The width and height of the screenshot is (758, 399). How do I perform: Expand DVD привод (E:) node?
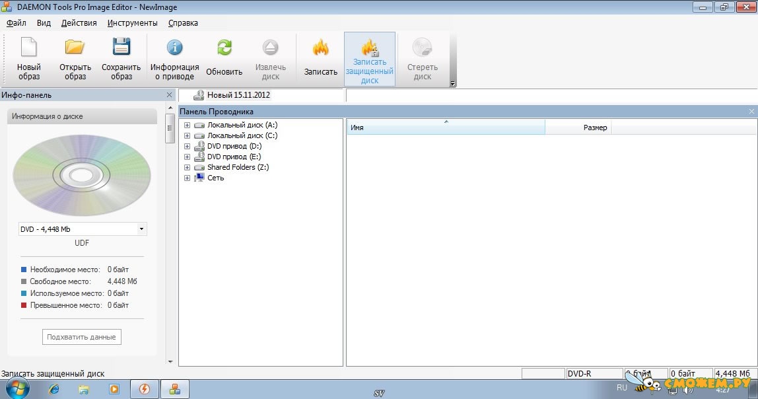click(187, 157)
